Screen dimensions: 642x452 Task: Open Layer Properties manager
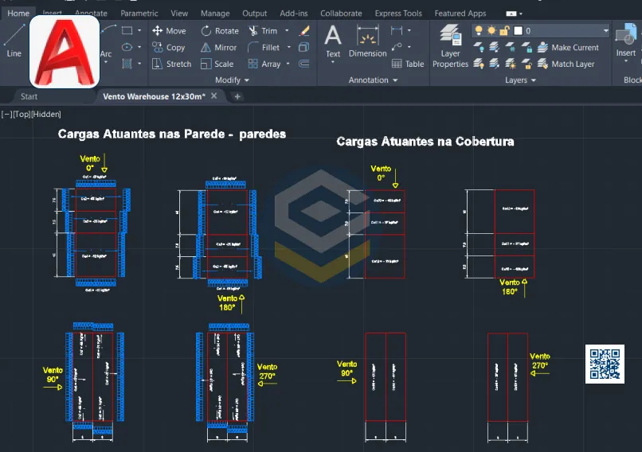451,46
